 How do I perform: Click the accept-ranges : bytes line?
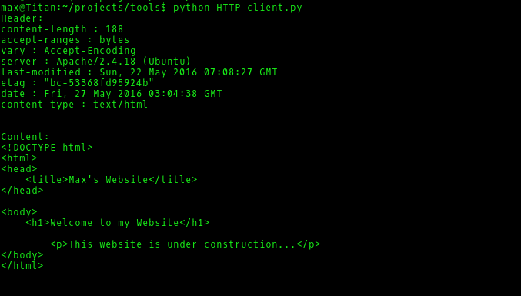tap(65, 40)
